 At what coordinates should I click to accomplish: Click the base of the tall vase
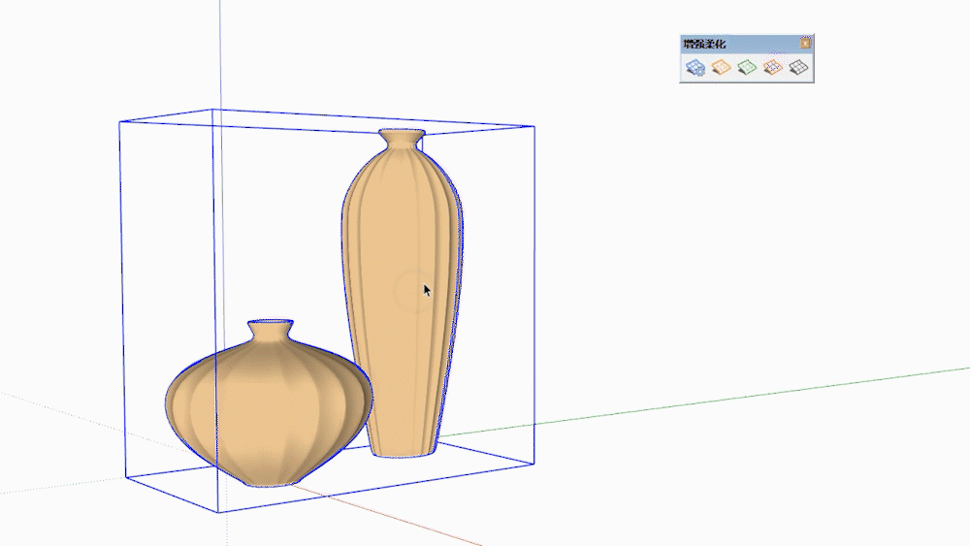pyautogui.click(x=403, y=448)
